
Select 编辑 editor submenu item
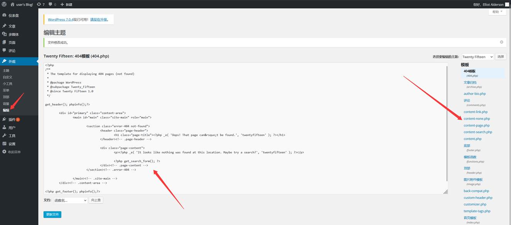6,110
